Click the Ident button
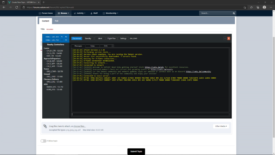Screen dimensions: 275x155 [100, 39]
